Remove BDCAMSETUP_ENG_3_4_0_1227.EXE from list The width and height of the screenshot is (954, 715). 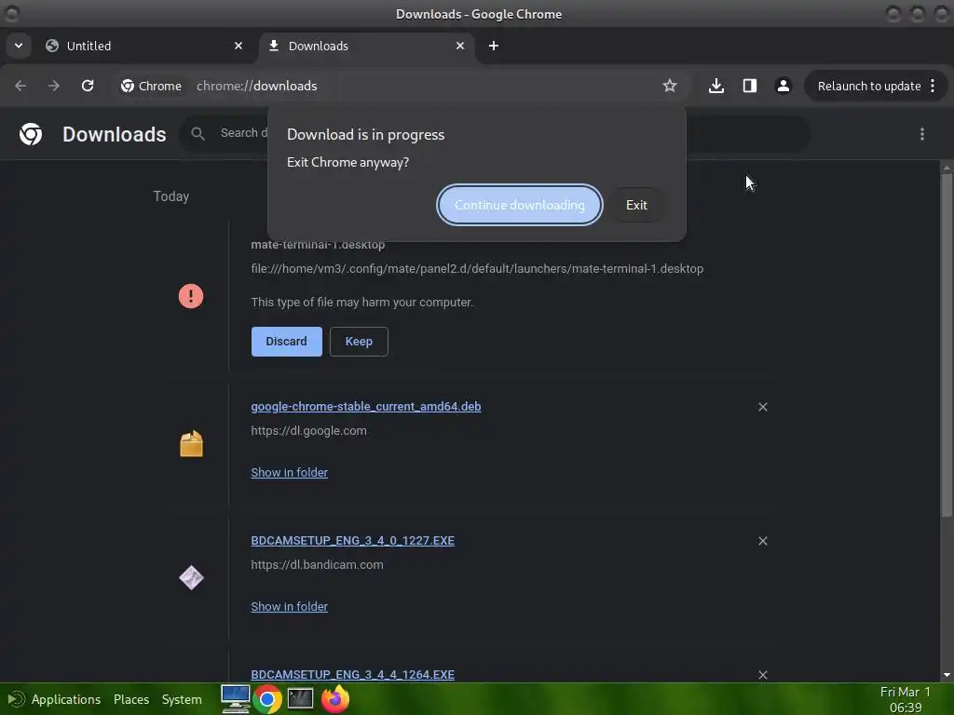click(762, 541)
